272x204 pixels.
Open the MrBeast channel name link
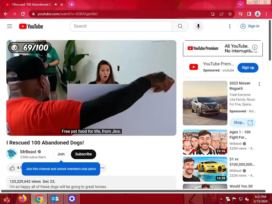click(x=28, y=152)
